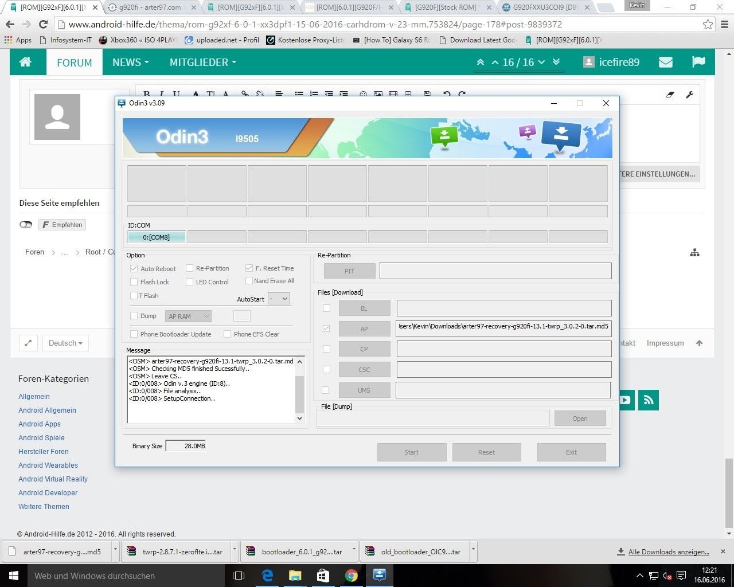The image size is (734, 587).
Task: Click the Odin message log scrollbar thumb
Action: 299,394
